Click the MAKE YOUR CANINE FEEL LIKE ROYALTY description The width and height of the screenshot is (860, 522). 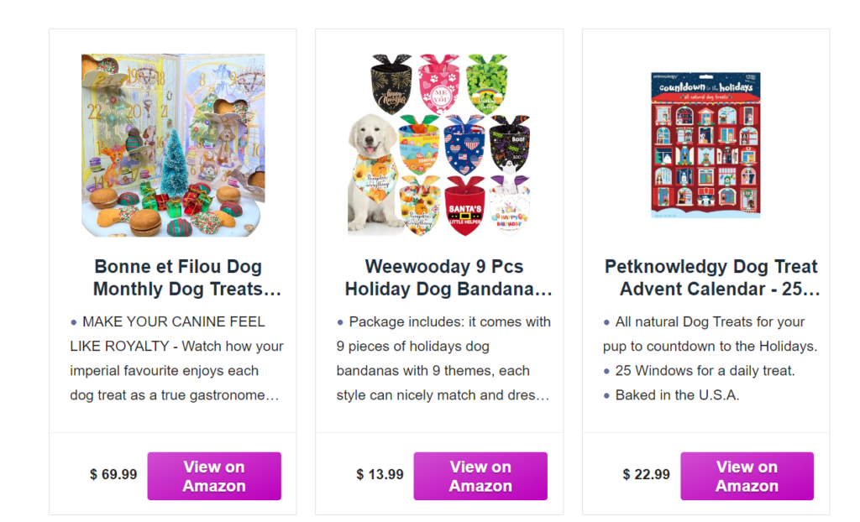pos(176,358)
